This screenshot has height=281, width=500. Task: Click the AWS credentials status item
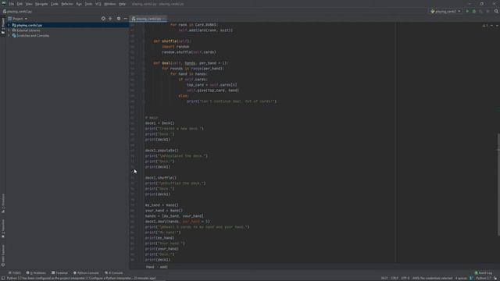[x=432, y=278]
